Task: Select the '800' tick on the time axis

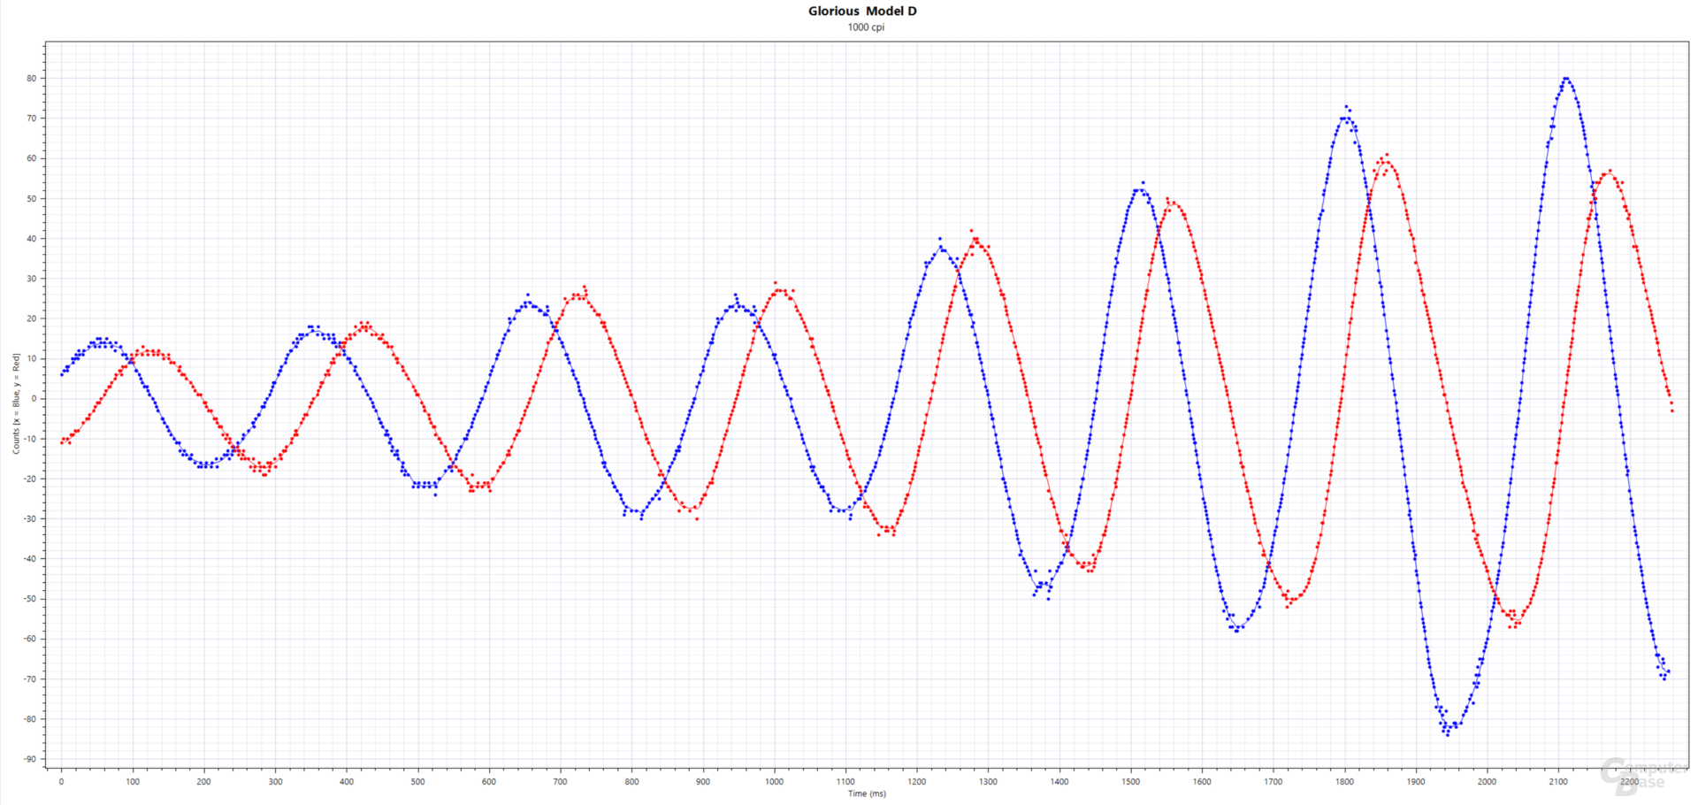Action: pyautogui.click(x=631, y=782)
